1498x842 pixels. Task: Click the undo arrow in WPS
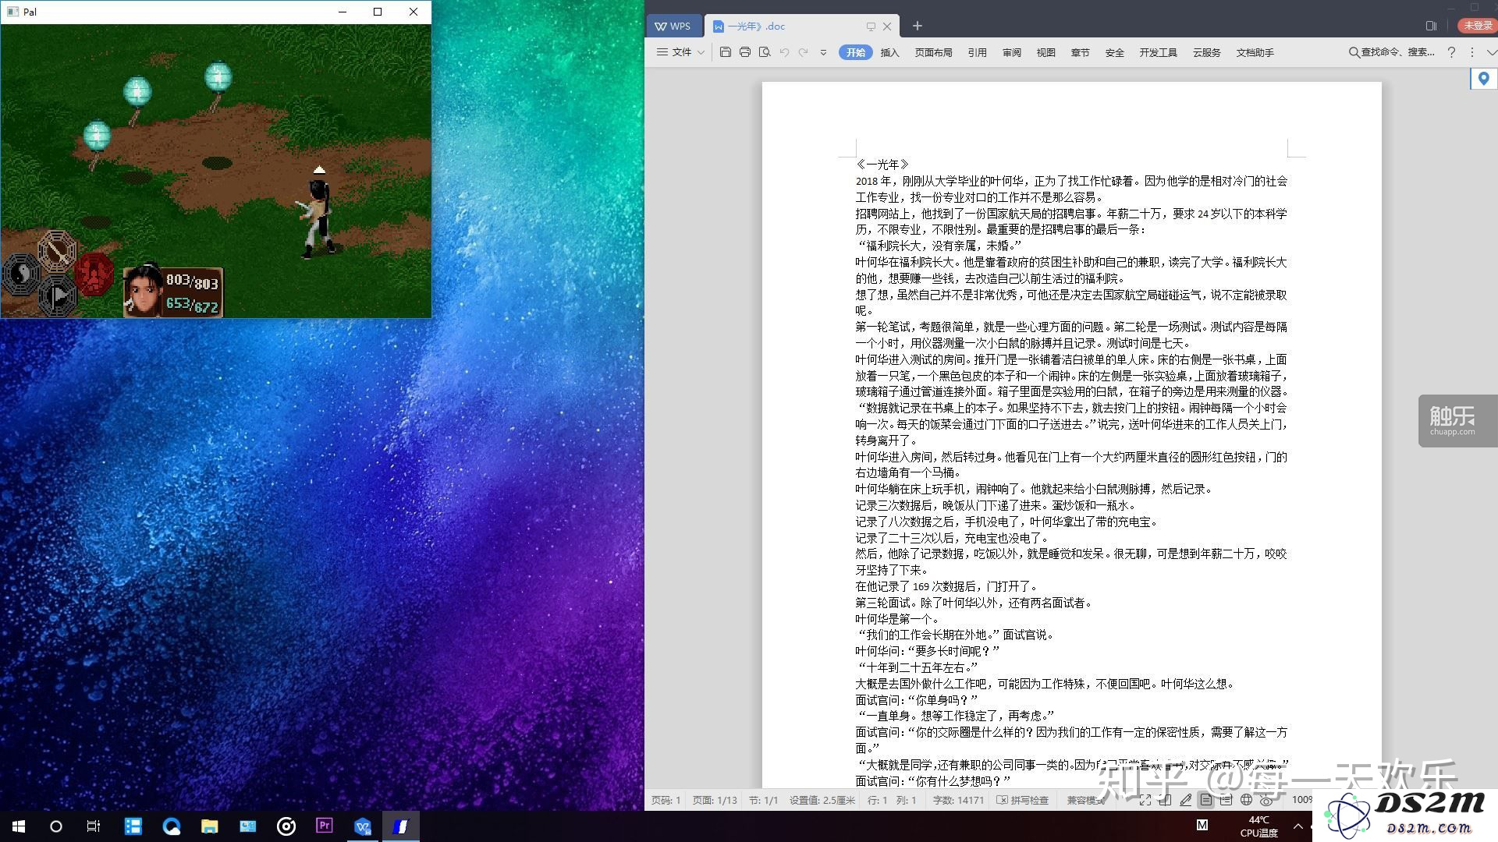pyautogui.click(x=784, y=52)
